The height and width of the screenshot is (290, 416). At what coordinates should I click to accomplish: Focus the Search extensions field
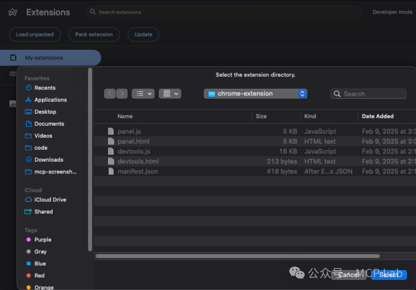pos(224,12)
